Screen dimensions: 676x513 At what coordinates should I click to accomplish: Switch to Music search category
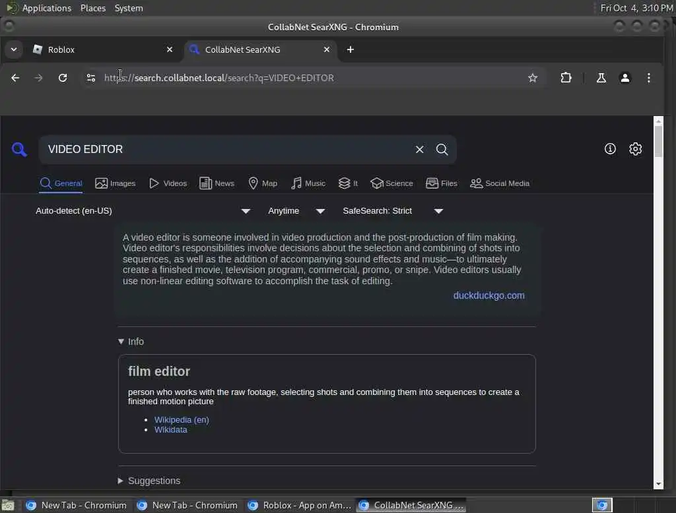pos(308,183)
